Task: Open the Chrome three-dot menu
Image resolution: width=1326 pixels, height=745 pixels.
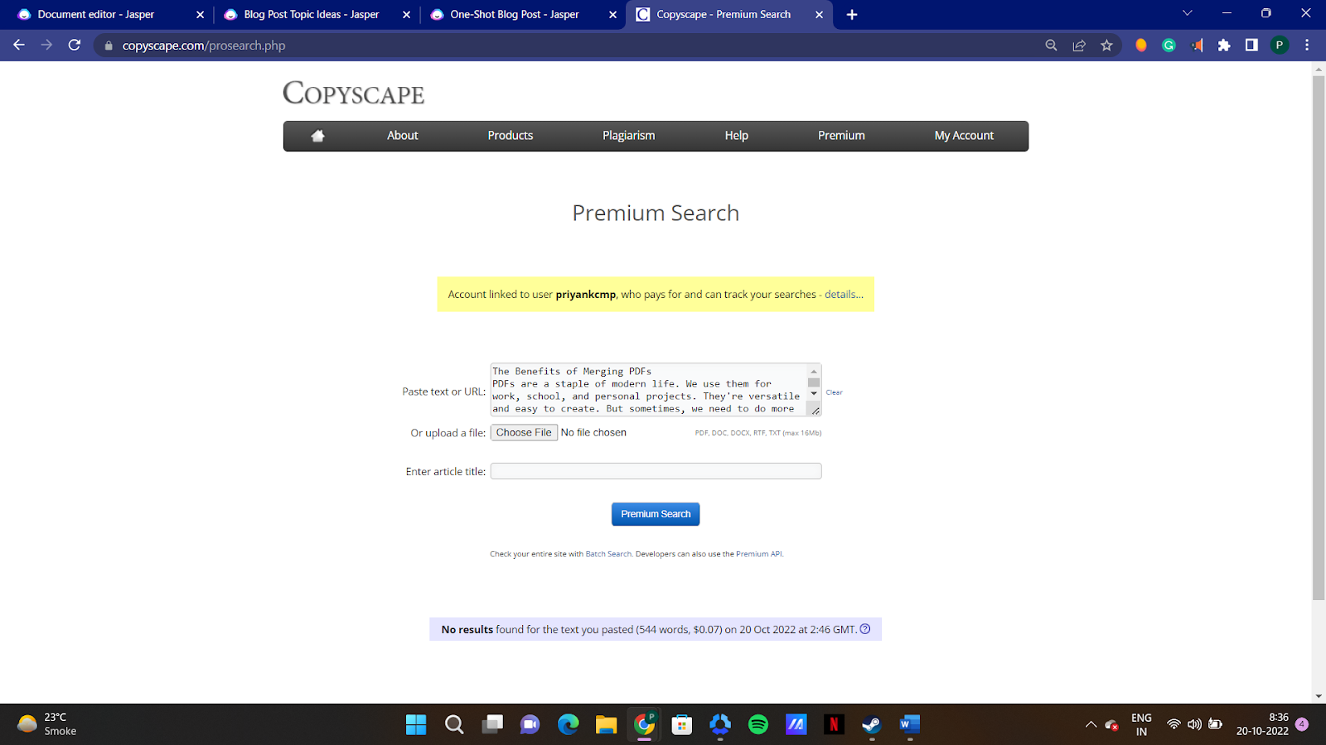Action: click(x=1307, y=46)
